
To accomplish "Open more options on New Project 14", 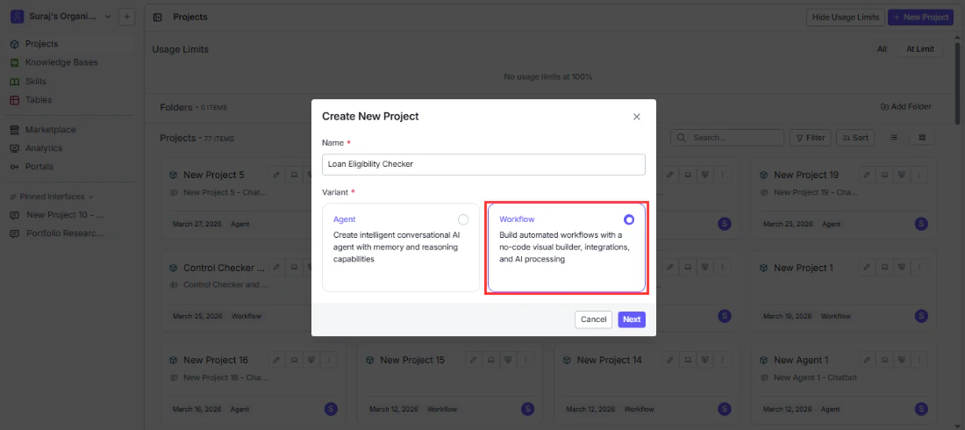I will tap(722, 360).
